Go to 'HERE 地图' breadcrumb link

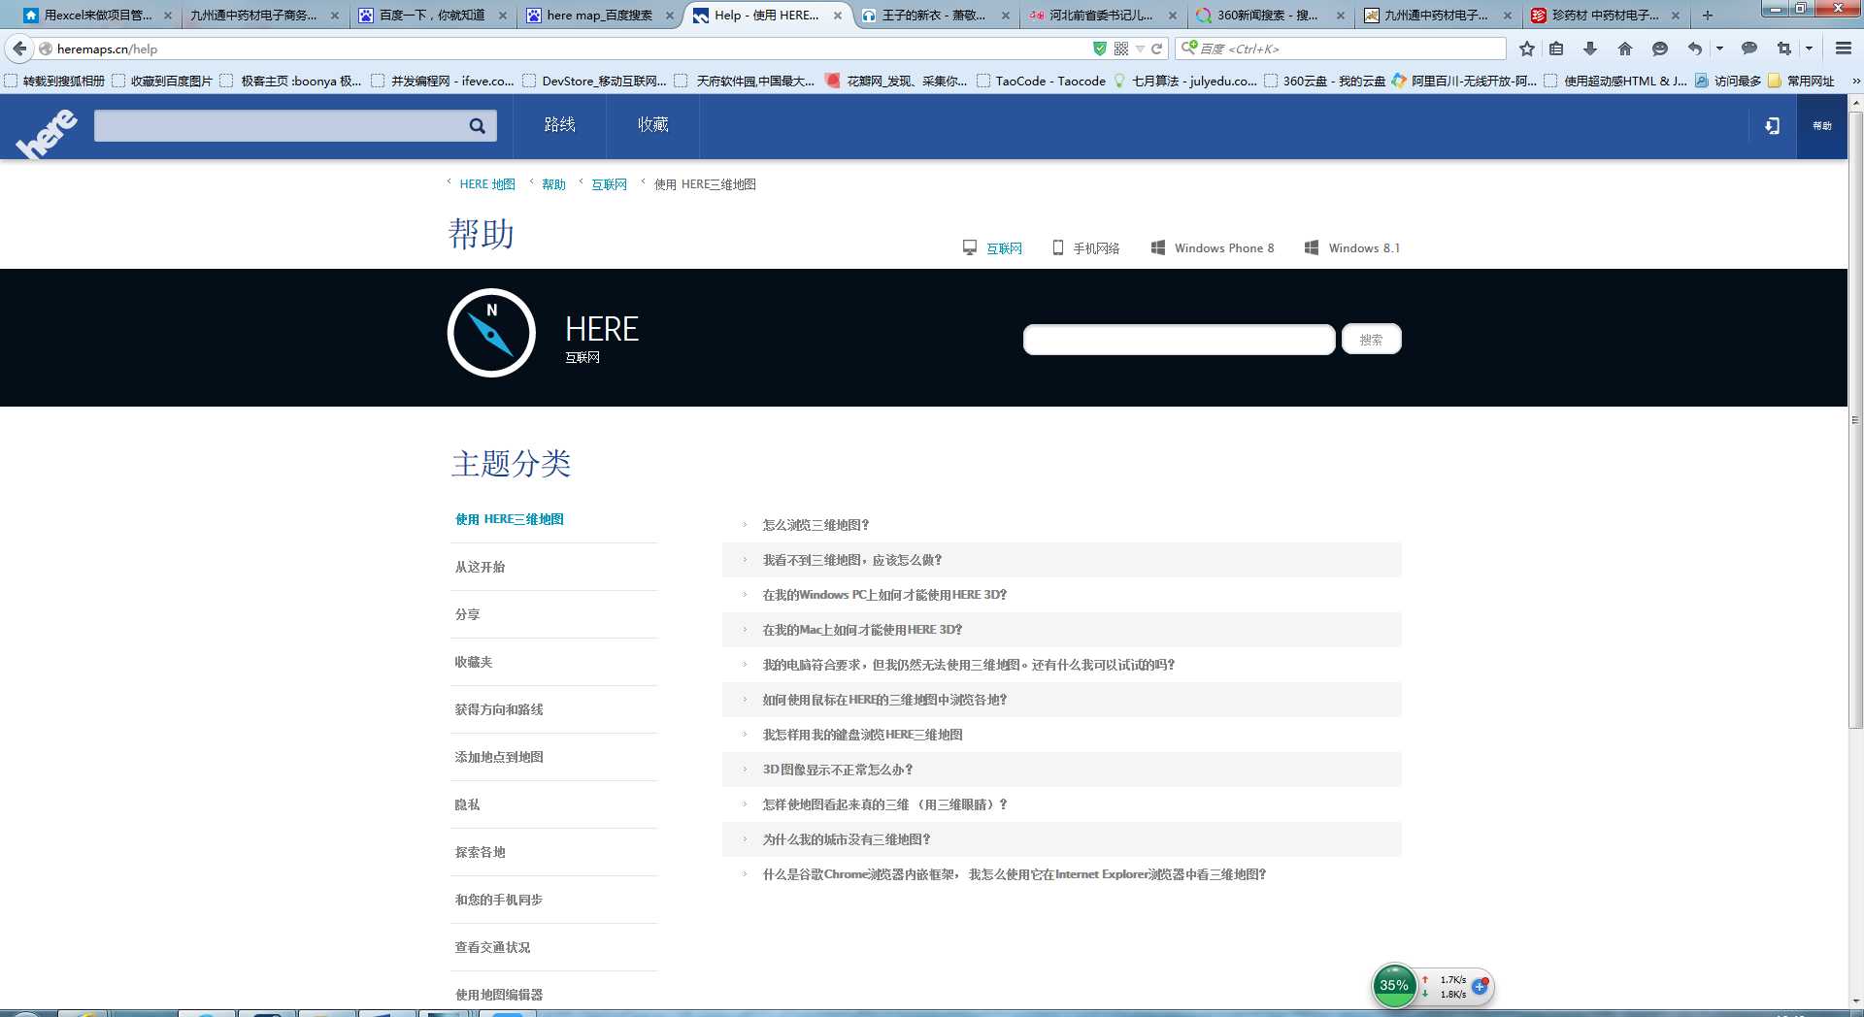coord(487,184)
